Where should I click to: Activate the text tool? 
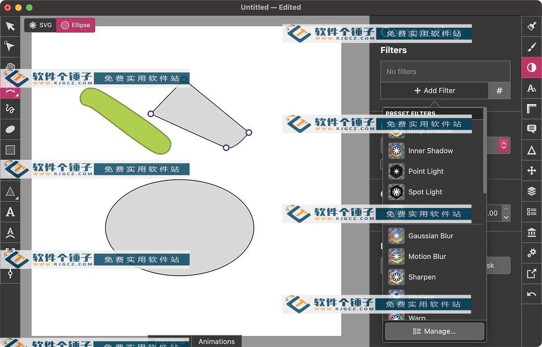[10, 212]
